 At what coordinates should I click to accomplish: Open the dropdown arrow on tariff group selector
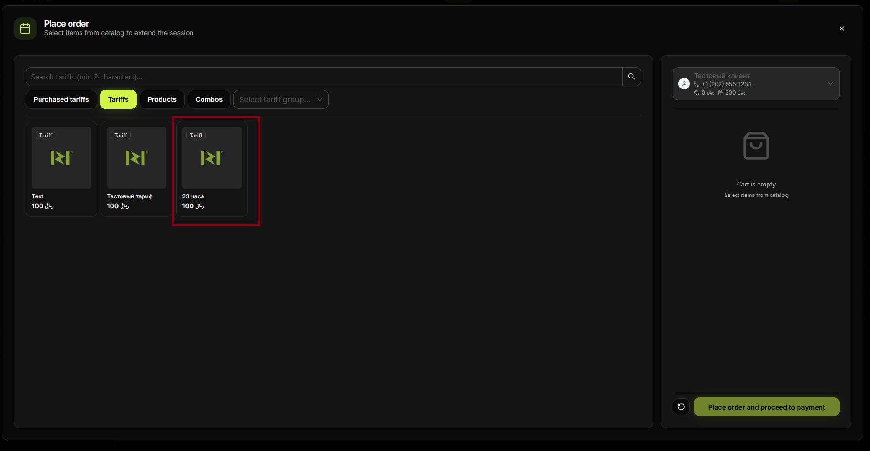click(x=320, y=99)
